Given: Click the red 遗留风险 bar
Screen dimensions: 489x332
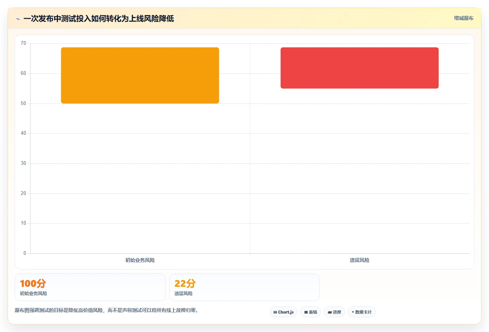Looking at the screenshot, I should [360, 68].
